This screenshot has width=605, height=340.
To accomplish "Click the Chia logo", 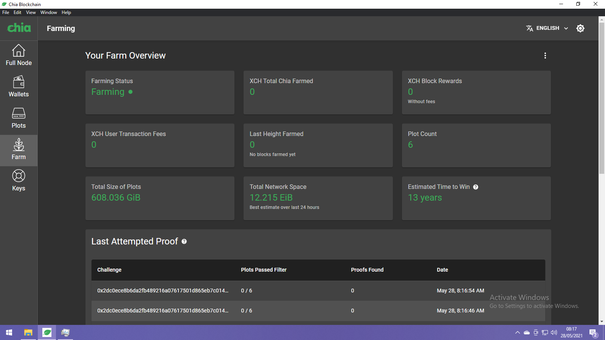I will (x=19, y=28).
